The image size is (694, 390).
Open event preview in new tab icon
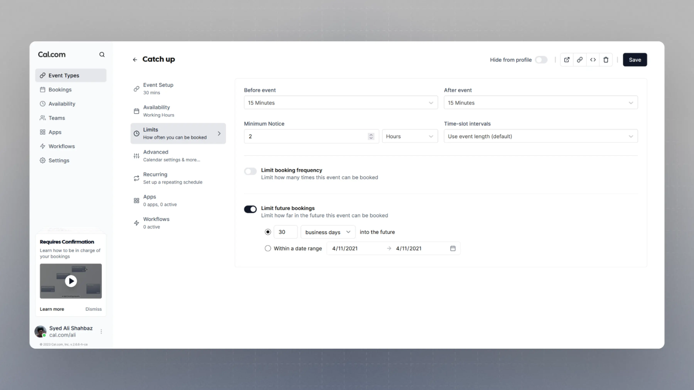pyautogui.click(x=566, y=60)
